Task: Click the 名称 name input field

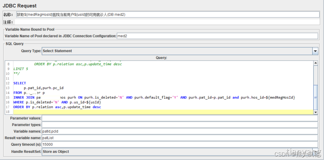Action: click(x=168, y=15)
